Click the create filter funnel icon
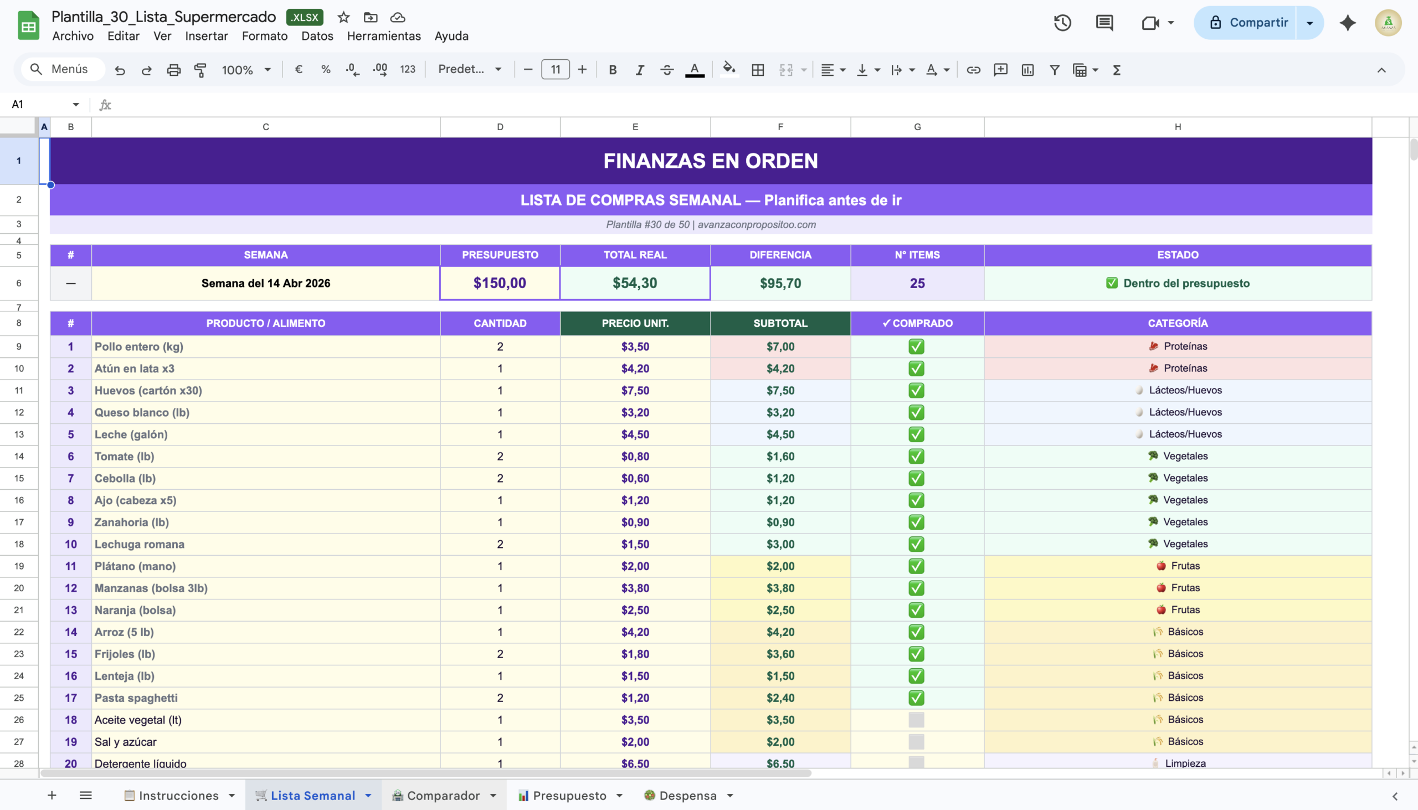Image resolution: width=1418 pixels, height=810 pixels. pyautogui.click(x=1054, y=70)
